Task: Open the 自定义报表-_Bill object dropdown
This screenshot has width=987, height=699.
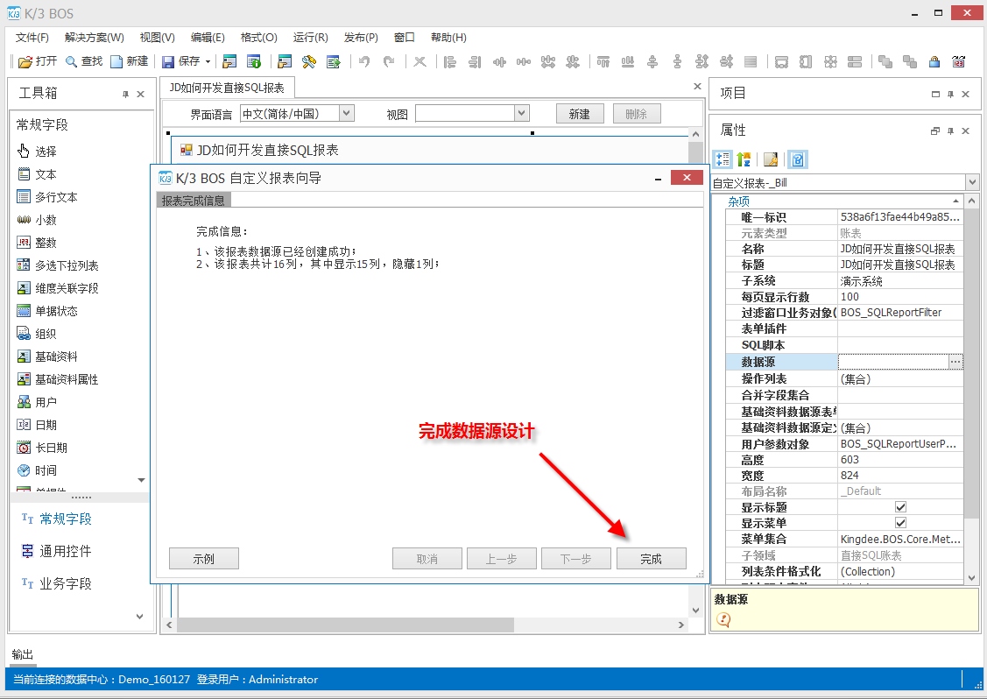Action: tap(972, 182)
